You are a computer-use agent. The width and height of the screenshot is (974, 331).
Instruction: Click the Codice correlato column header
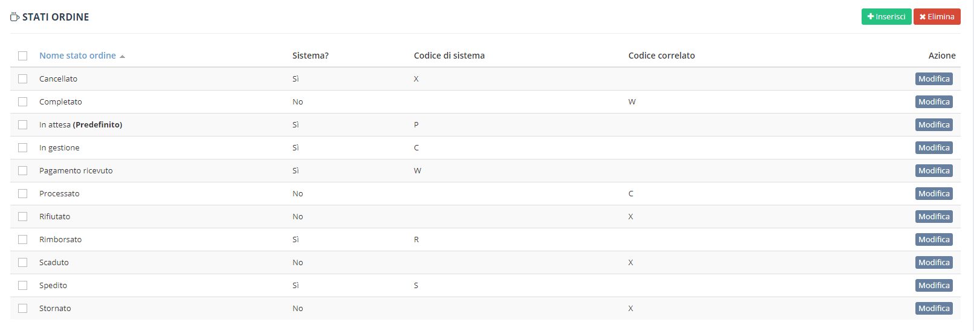662,56
